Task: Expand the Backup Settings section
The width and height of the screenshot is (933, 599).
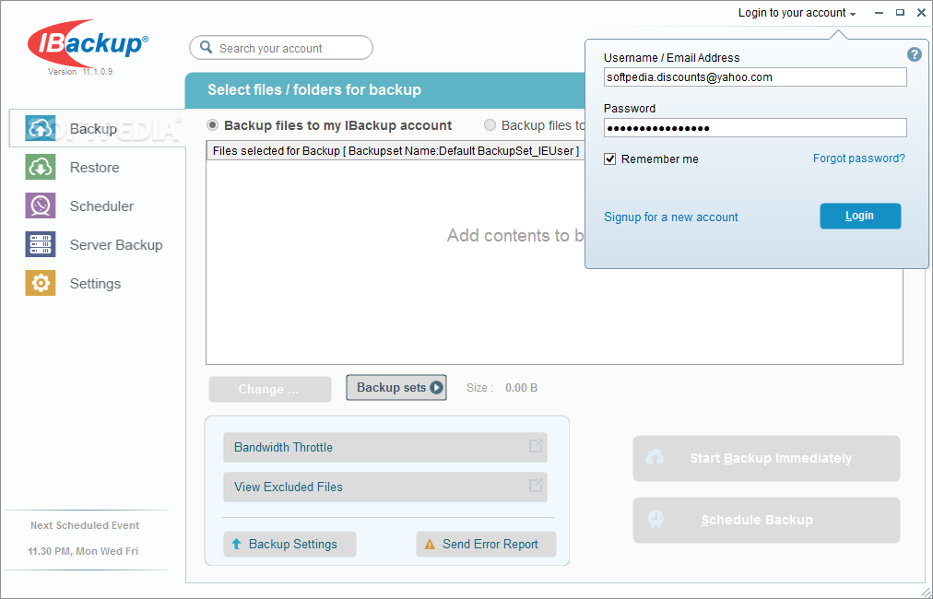Action: [289, 545]
